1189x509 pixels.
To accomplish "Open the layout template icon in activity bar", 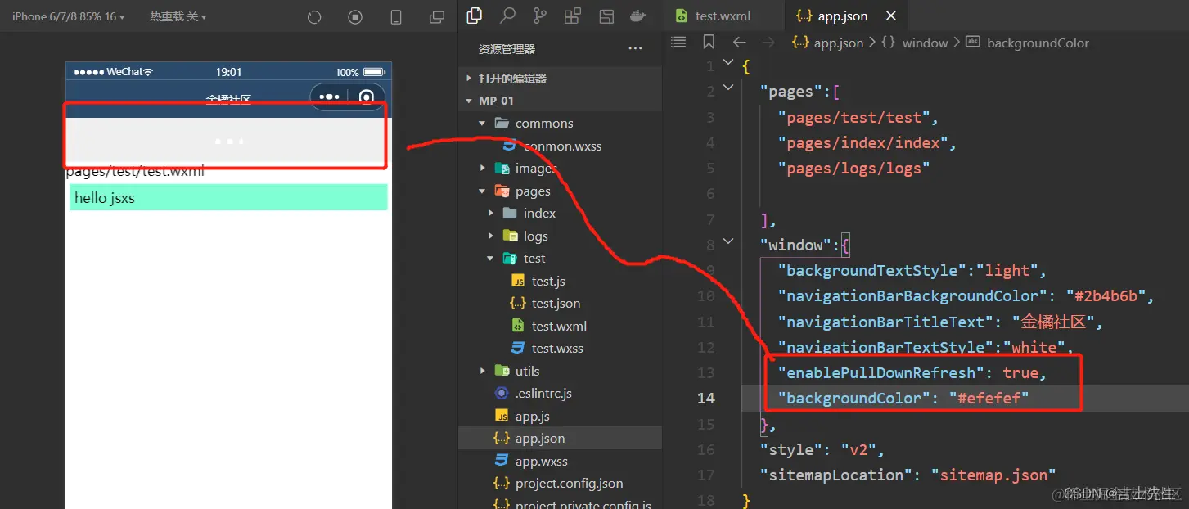I will [x=606, y=16].
